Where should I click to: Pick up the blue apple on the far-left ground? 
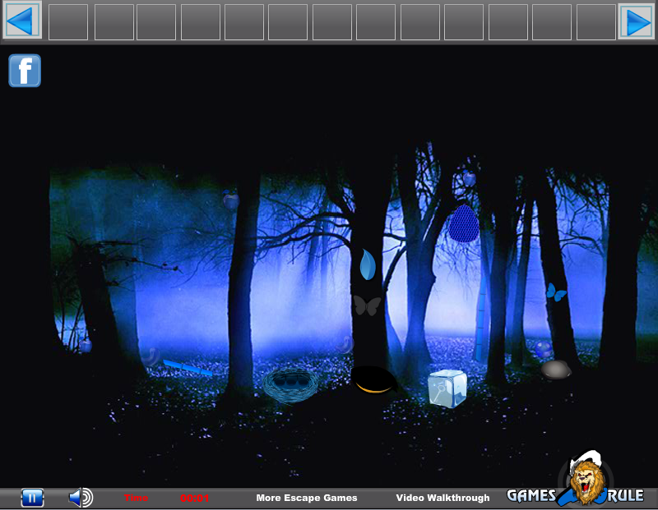click(x=86, y=345)
